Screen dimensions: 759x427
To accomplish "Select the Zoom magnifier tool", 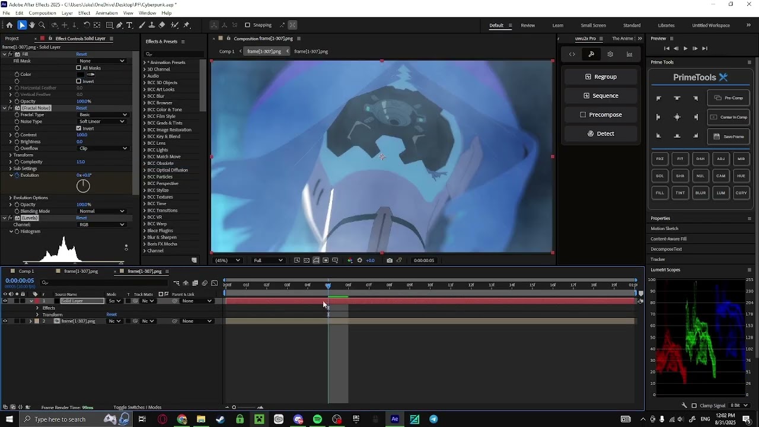I will [x=42, y=25].
